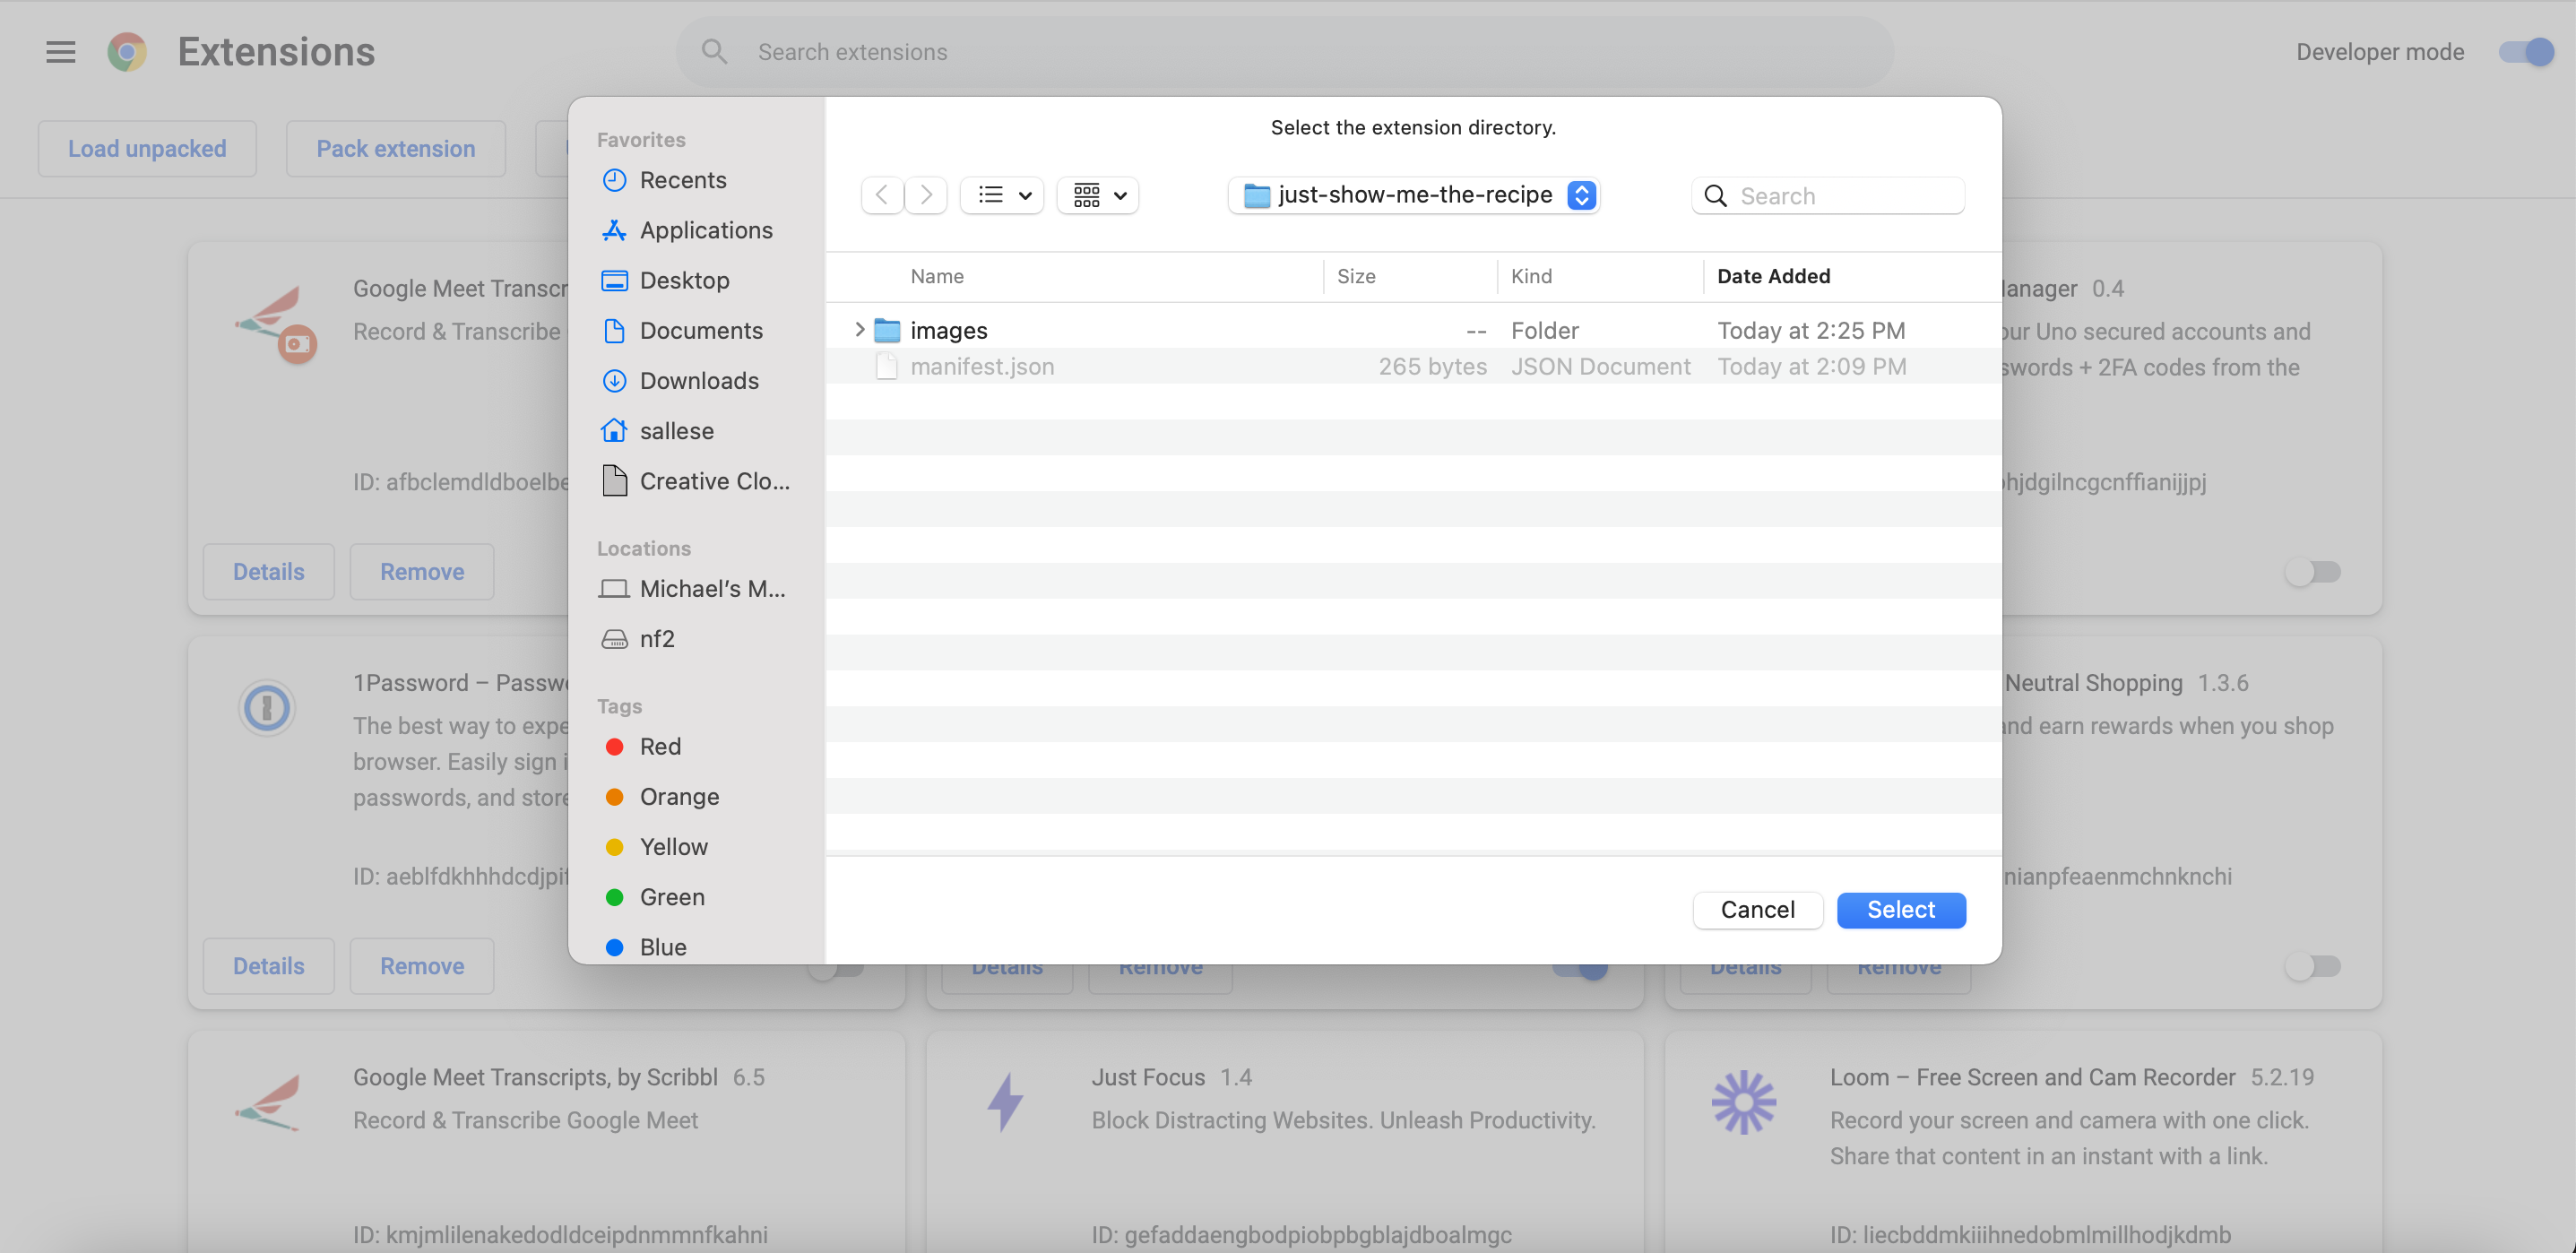The image size is (2576, 1253).
Task: Click Load unpacked button
Action: pyautogui.click(x=147, y=148)
